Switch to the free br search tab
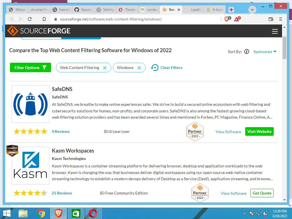This screenshot has width=292, height=219. pyautogui.click(x=62, y=10)
